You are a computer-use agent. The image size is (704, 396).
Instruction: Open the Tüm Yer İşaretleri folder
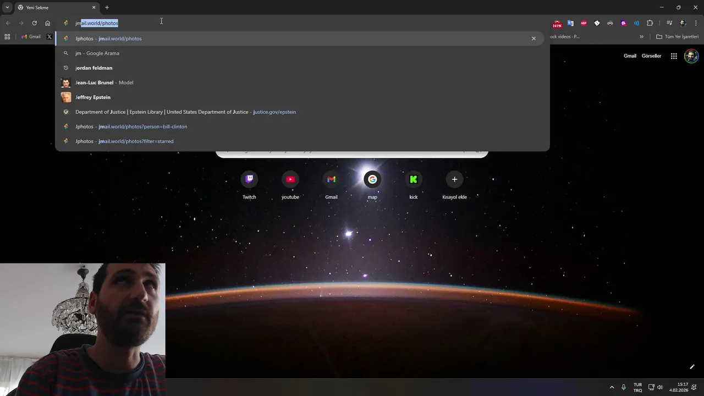678,37
